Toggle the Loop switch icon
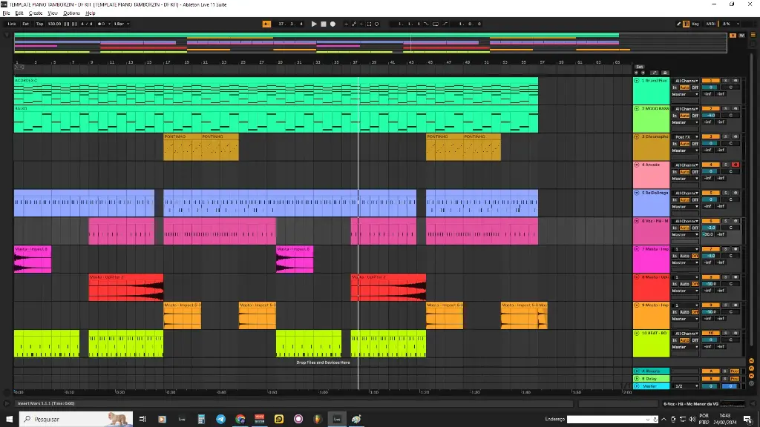Screen dimensions: 760x427 click(435, 24)
